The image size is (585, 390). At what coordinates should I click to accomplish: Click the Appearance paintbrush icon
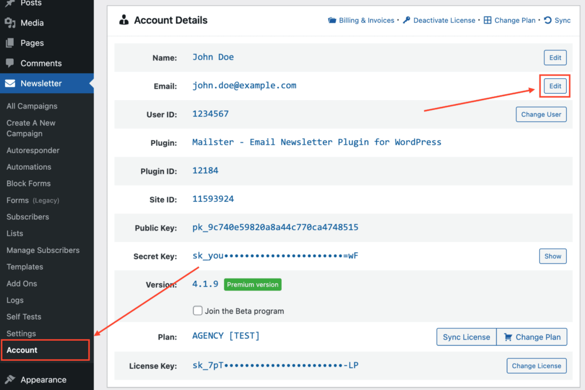(10, 380)
